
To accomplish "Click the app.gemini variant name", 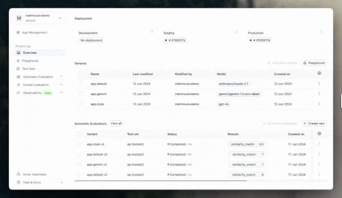I will pyautogui.click(x=98, y=94).
